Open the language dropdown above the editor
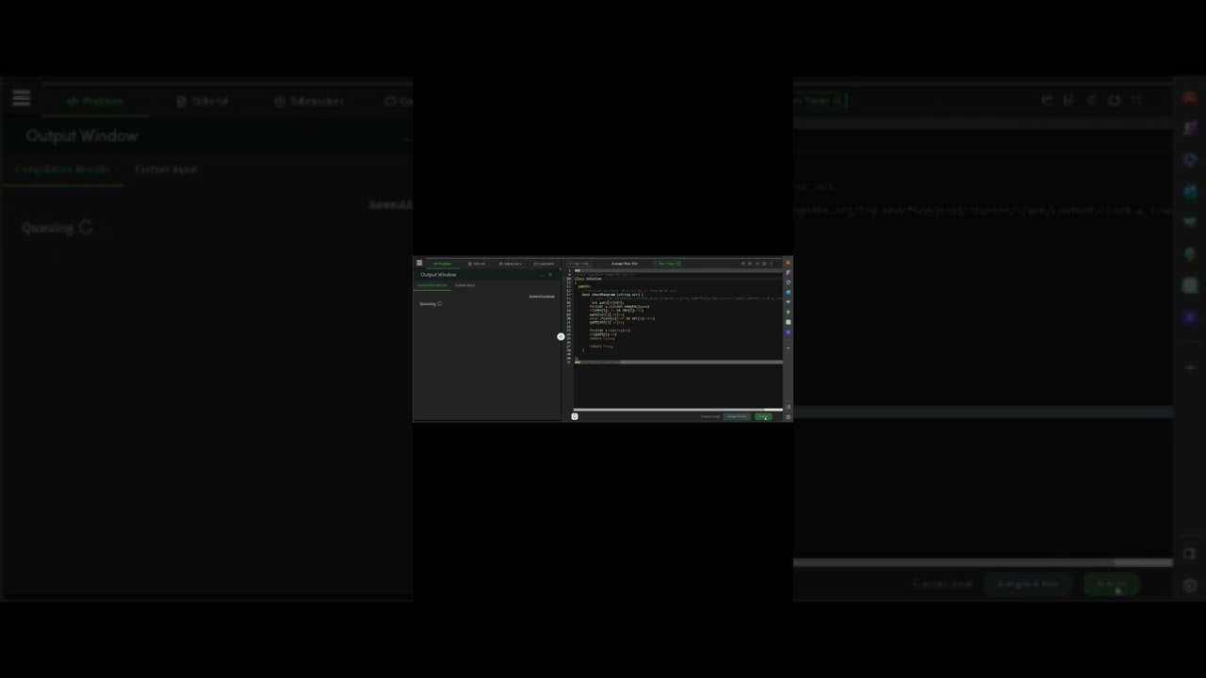This screenshot has width=1206, height=678. click(x=579, y=264)
